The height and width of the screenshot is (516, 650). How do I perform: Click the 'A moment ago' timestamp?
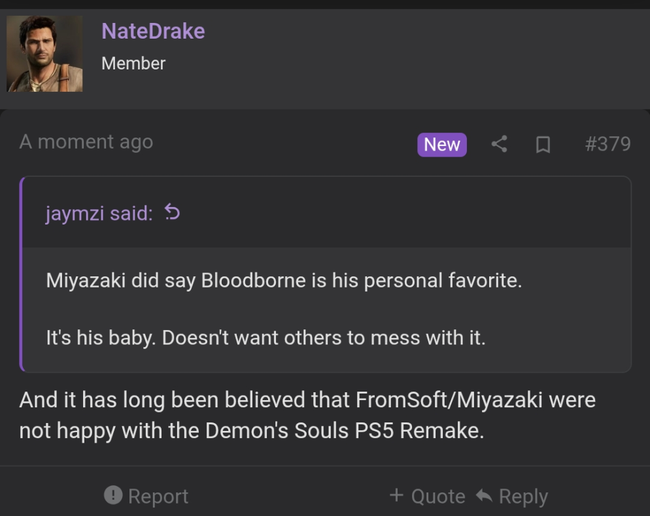[86, 142]
